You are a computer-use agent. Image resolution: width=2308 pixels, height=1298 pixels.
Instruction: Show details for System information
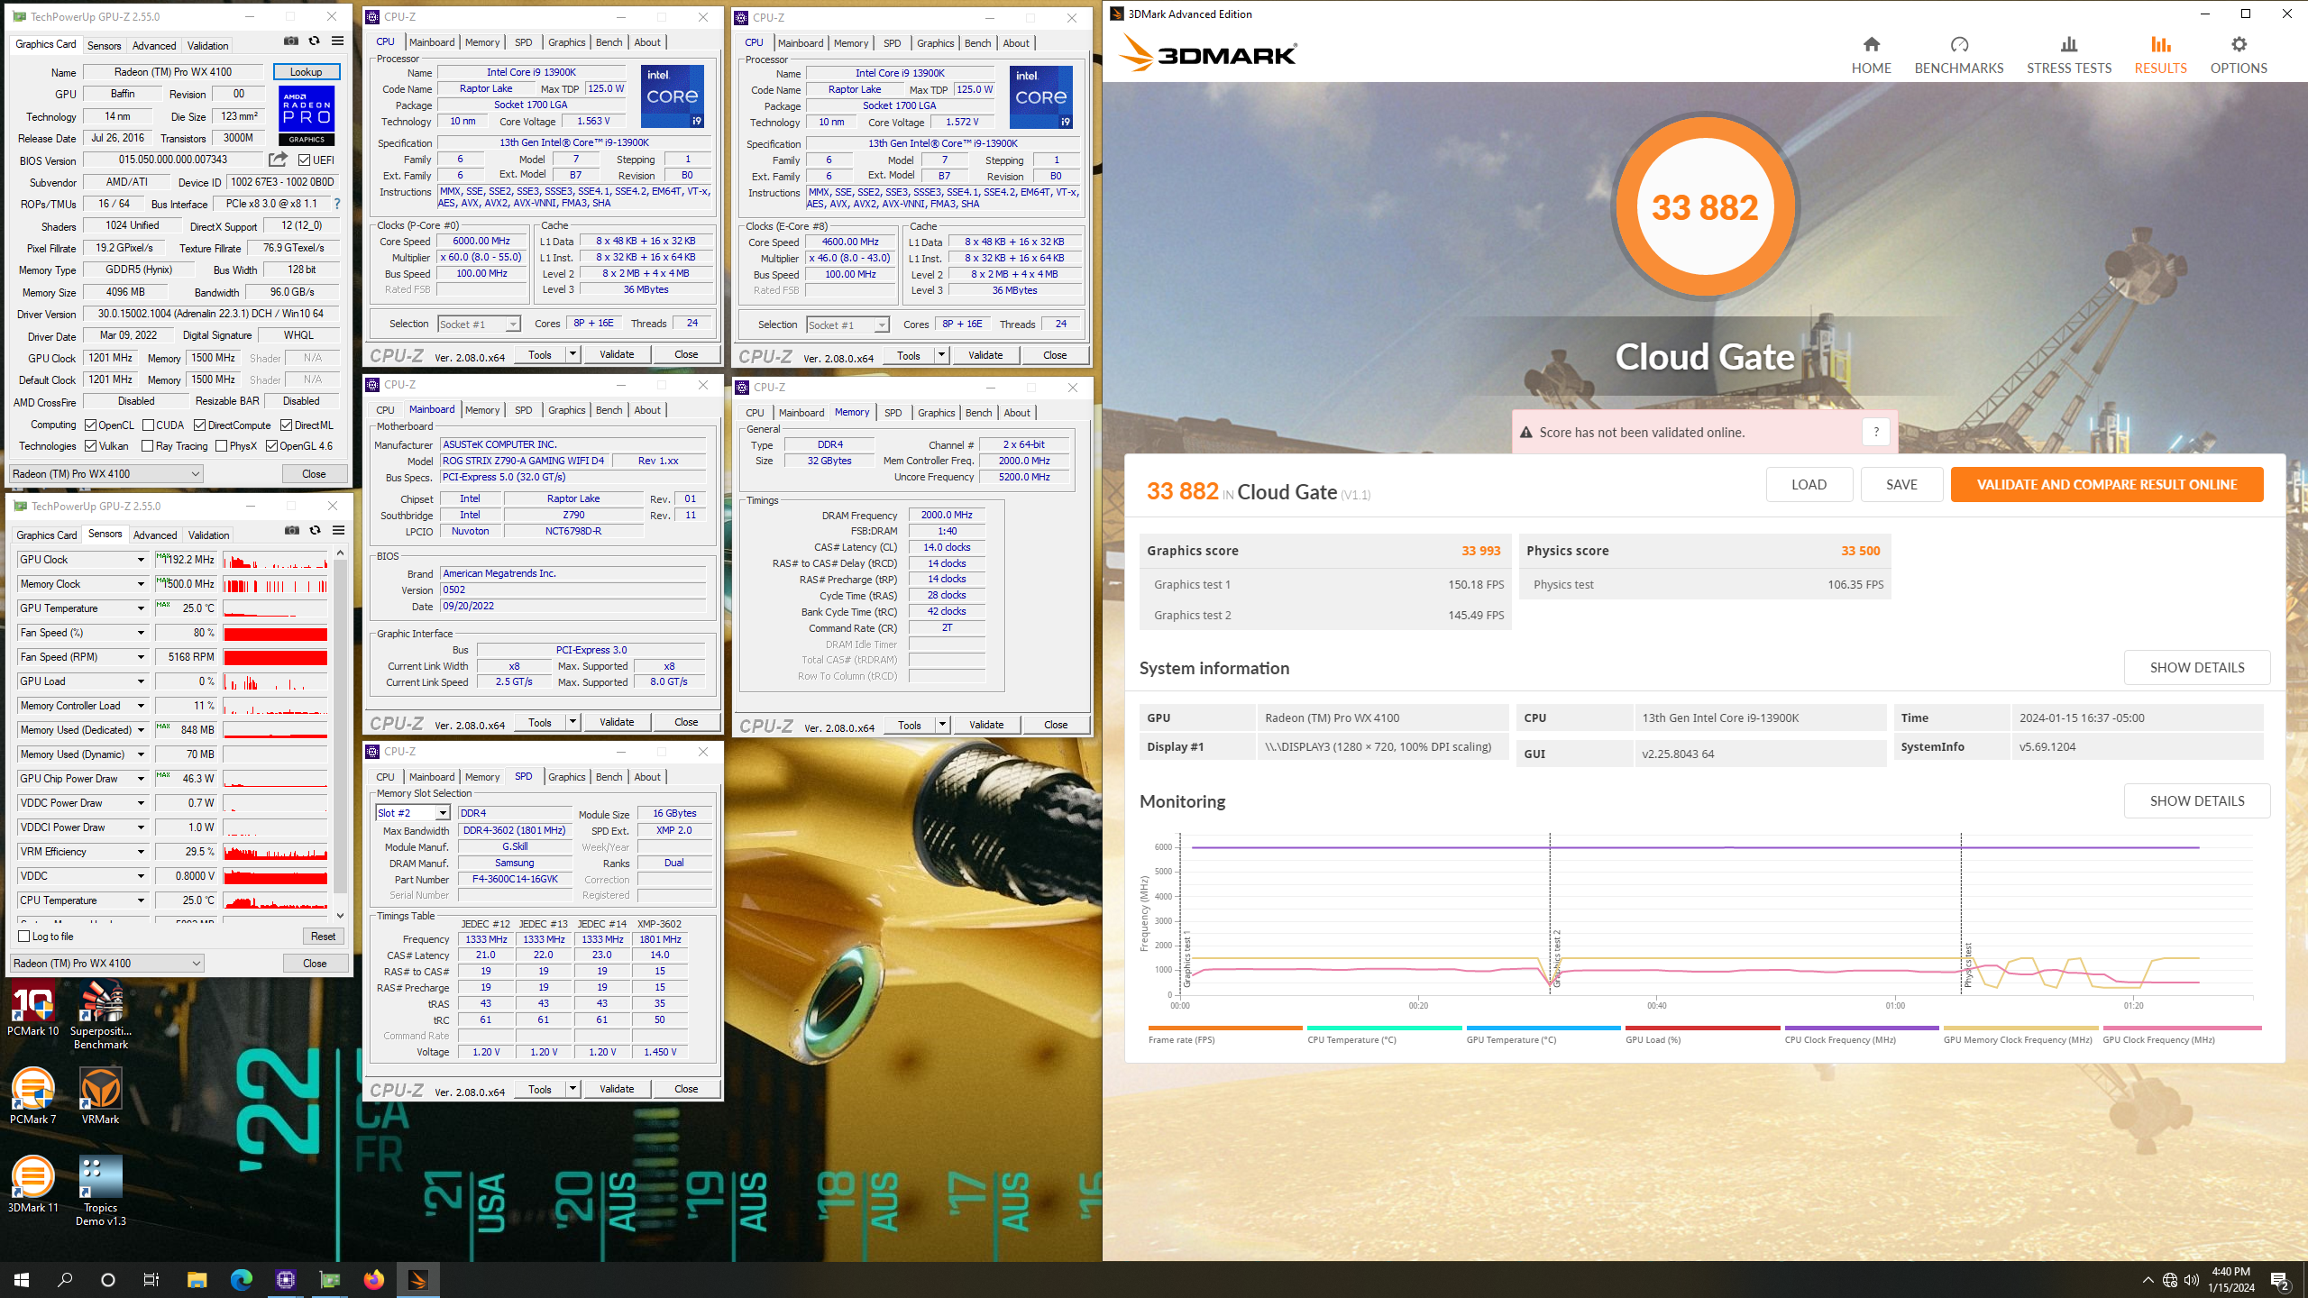[2197, 667]
